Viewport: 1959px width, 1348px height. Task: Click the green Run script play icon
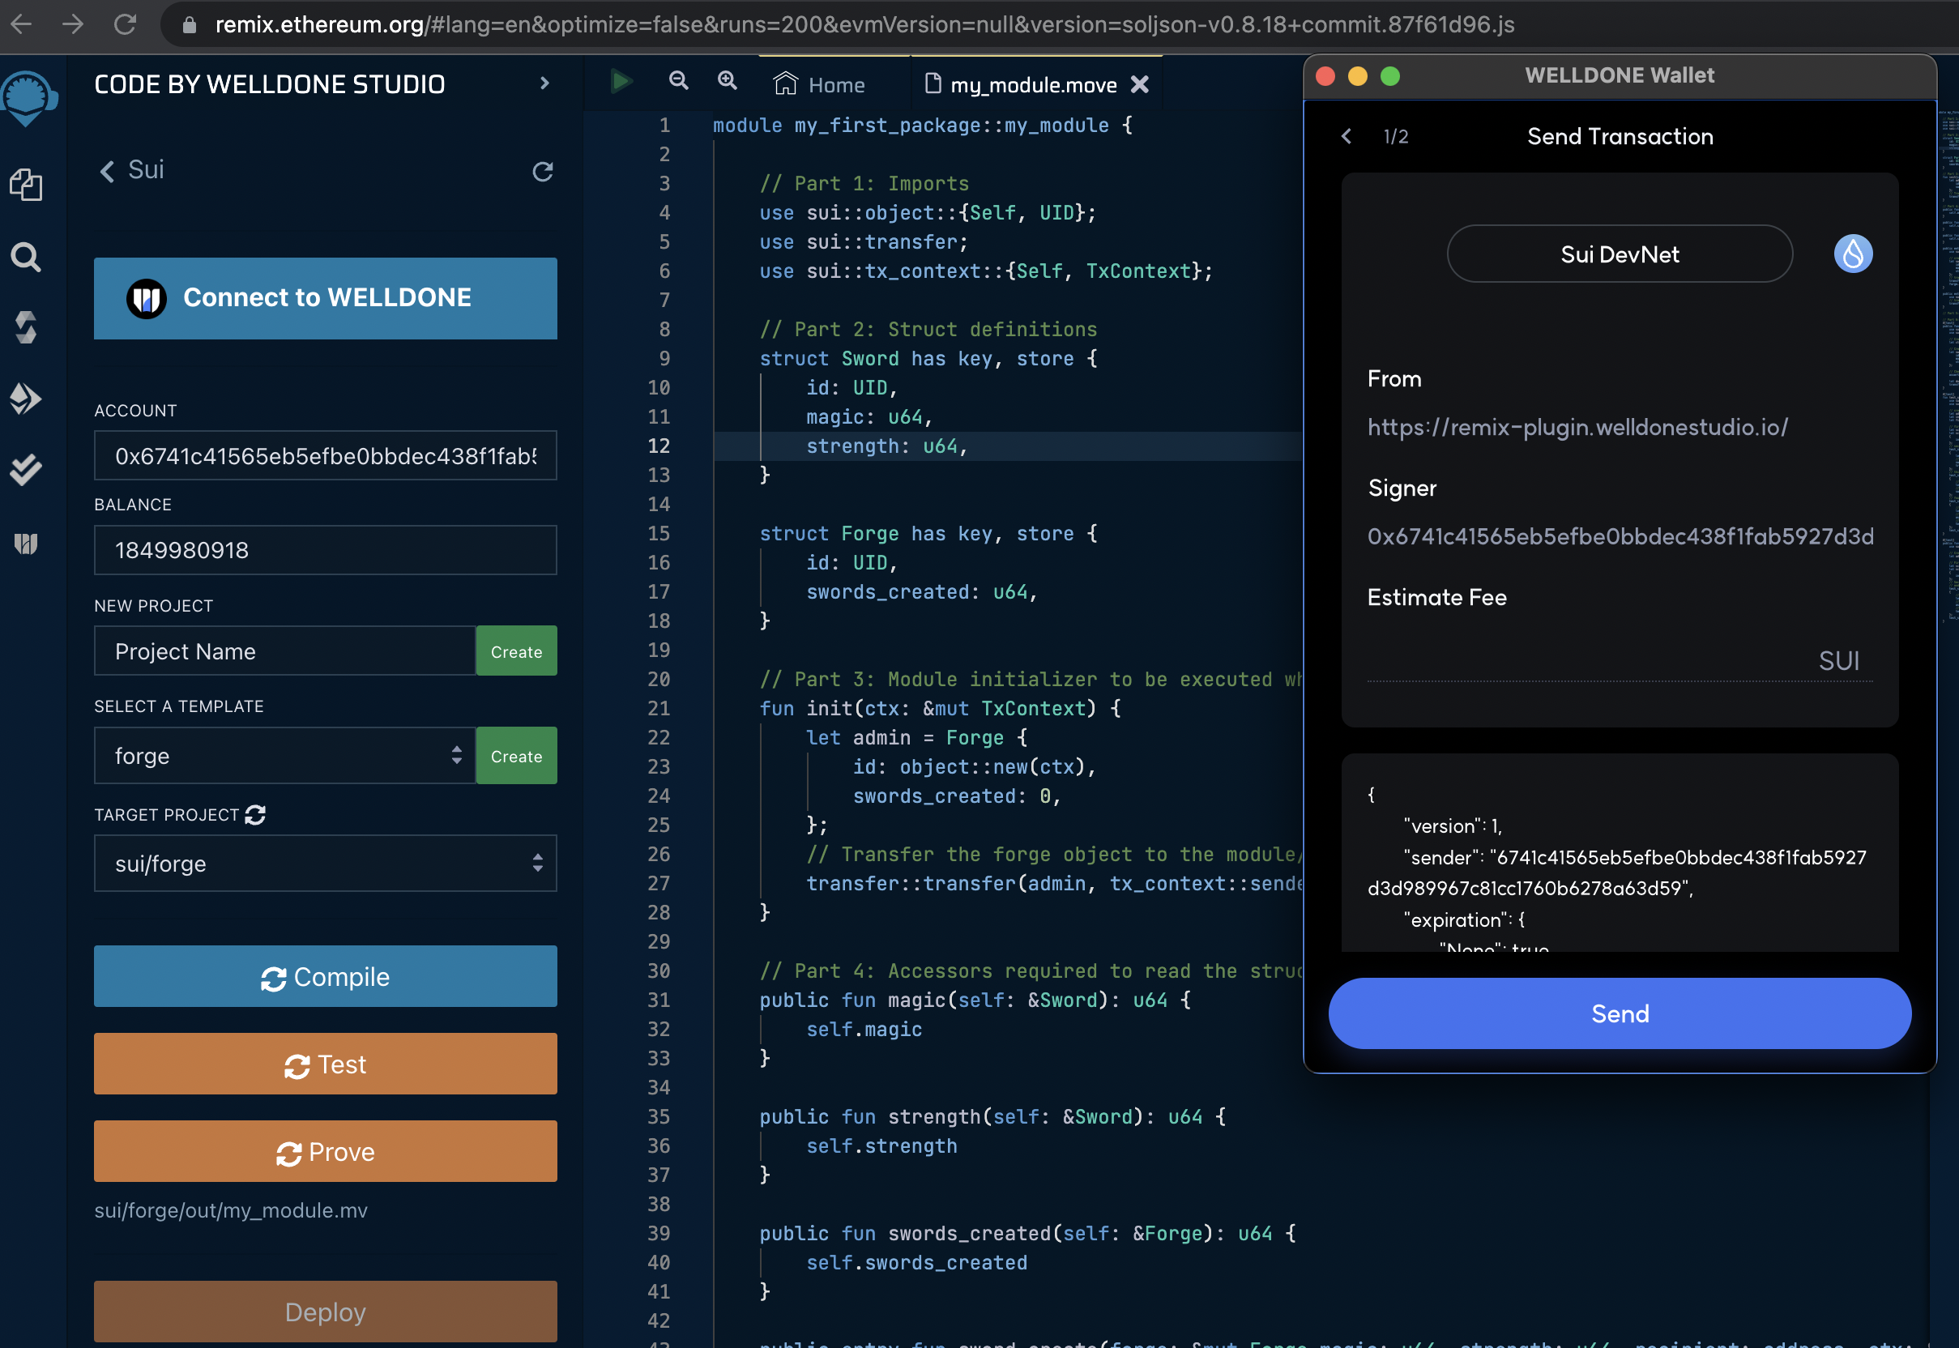pos(621,82)
